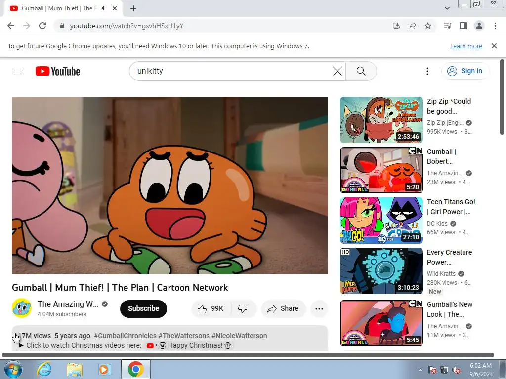
Task: Open Gumball Bobert video thumbnail
Action: 381,170
